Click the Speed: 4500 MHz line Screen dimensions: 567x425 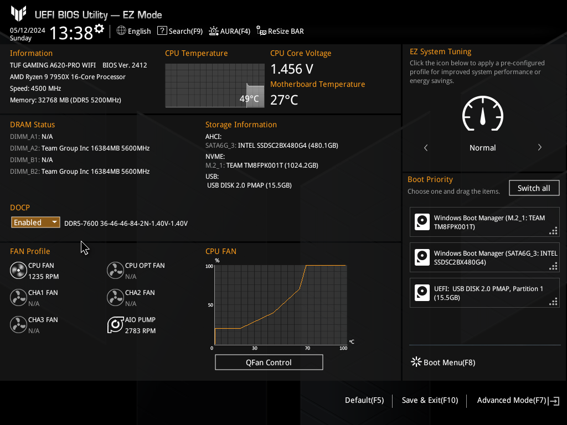click(x=35, y=89)
